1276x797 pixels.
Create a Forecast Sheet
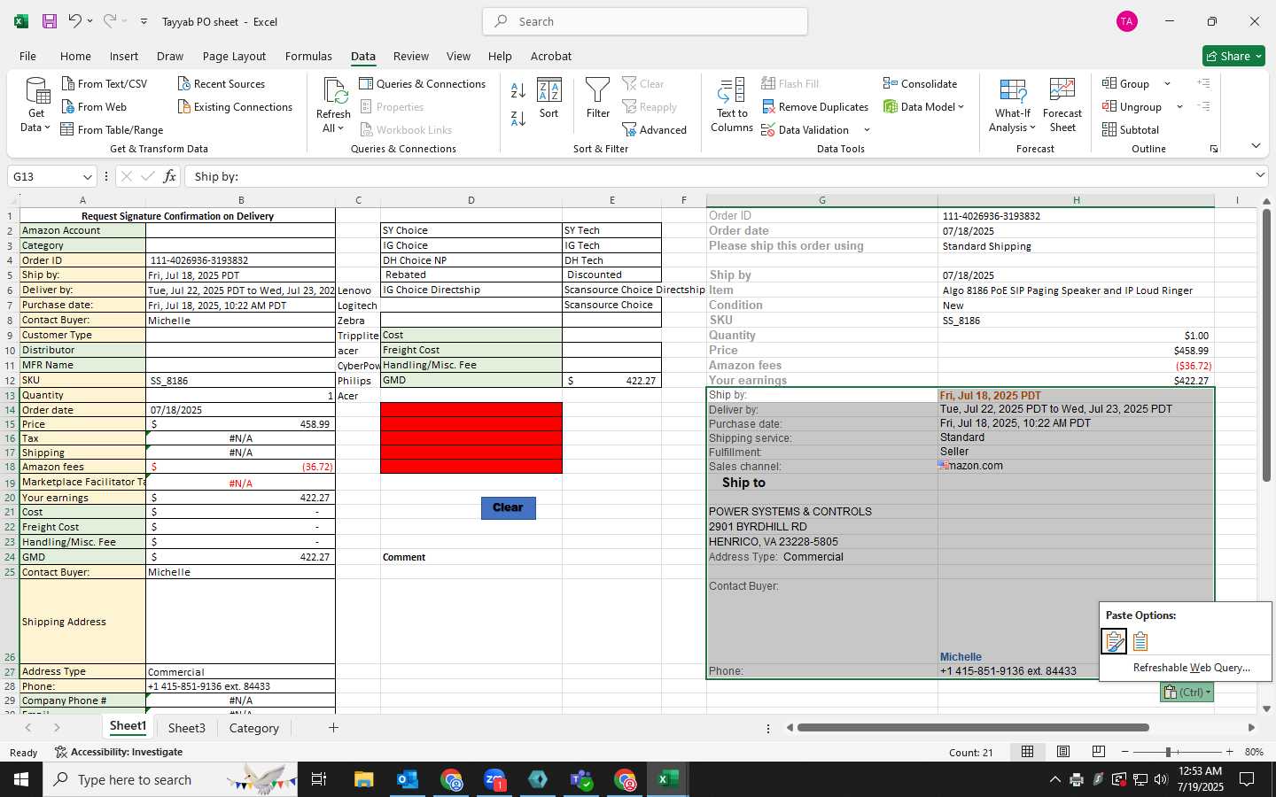1062,105
